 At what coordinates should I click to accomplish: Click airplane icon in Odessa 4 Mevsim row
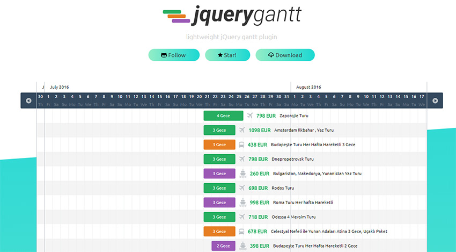[241, 217]
